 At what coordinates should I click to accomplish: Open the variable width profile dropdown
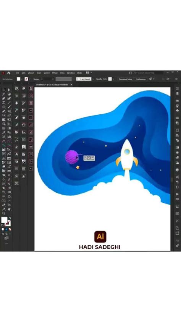63,79
